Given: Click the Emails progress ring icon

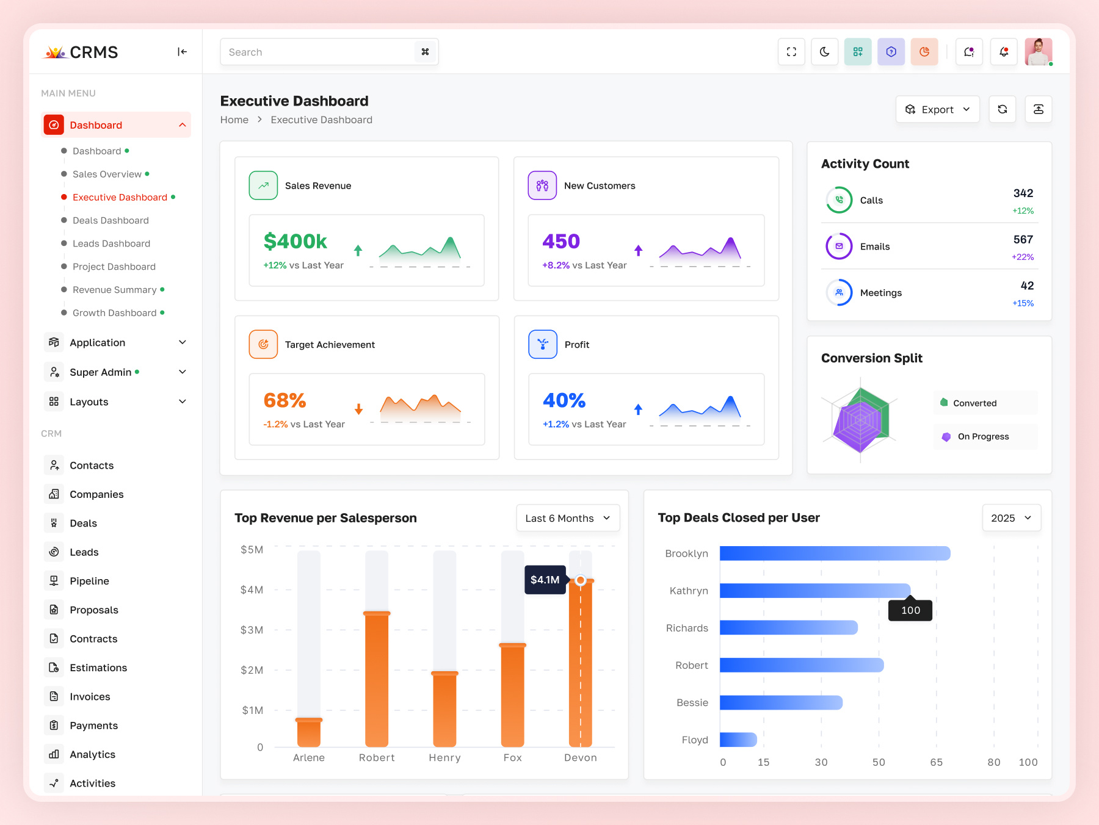Looking at the screenshot, I should click(x=839, y=246).
